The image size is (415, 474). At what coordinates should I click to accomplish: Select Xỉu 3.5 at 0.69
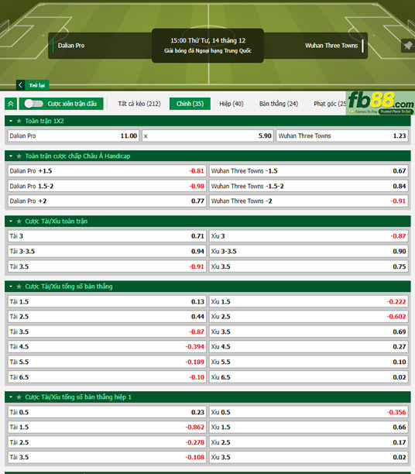(x=309, y=331)
